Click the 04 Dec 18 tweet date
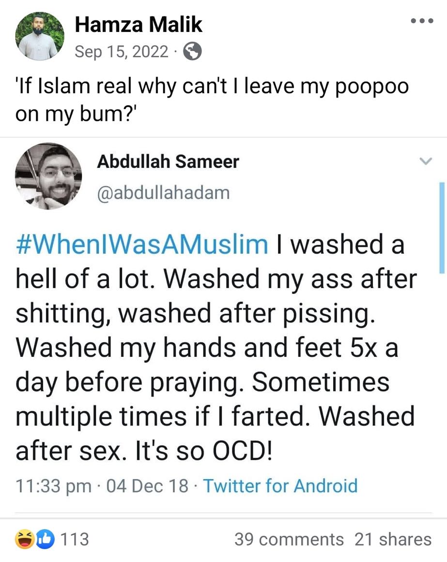447x562 pixels. point(147,485)
